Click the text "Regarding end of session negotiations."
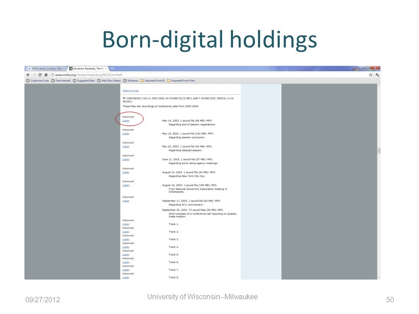This screenshot has width=419, height=314. click(192, 124)
